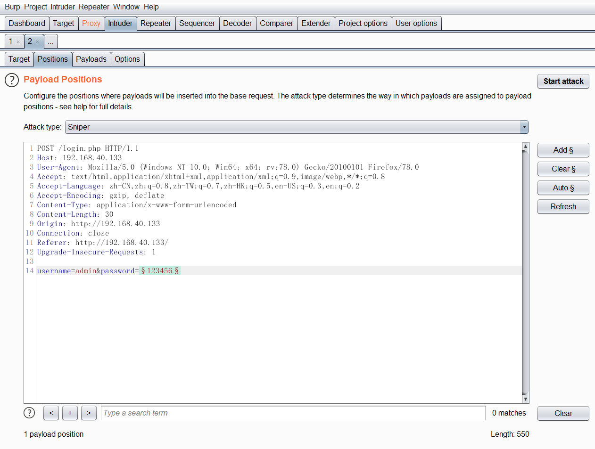
Task: Open the User options tab
Action: pos(416,23)
